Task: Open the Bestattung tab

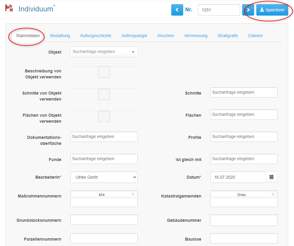Action: click(60, 36)
